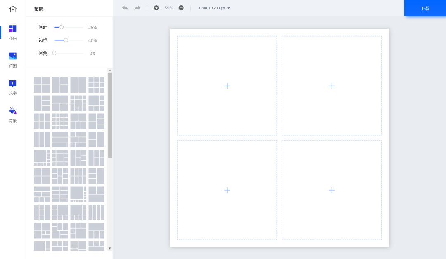This screenshot has height=259, width=446.
Task: Select layout with wide top, two bottom cells
Action: click(60, 103)
